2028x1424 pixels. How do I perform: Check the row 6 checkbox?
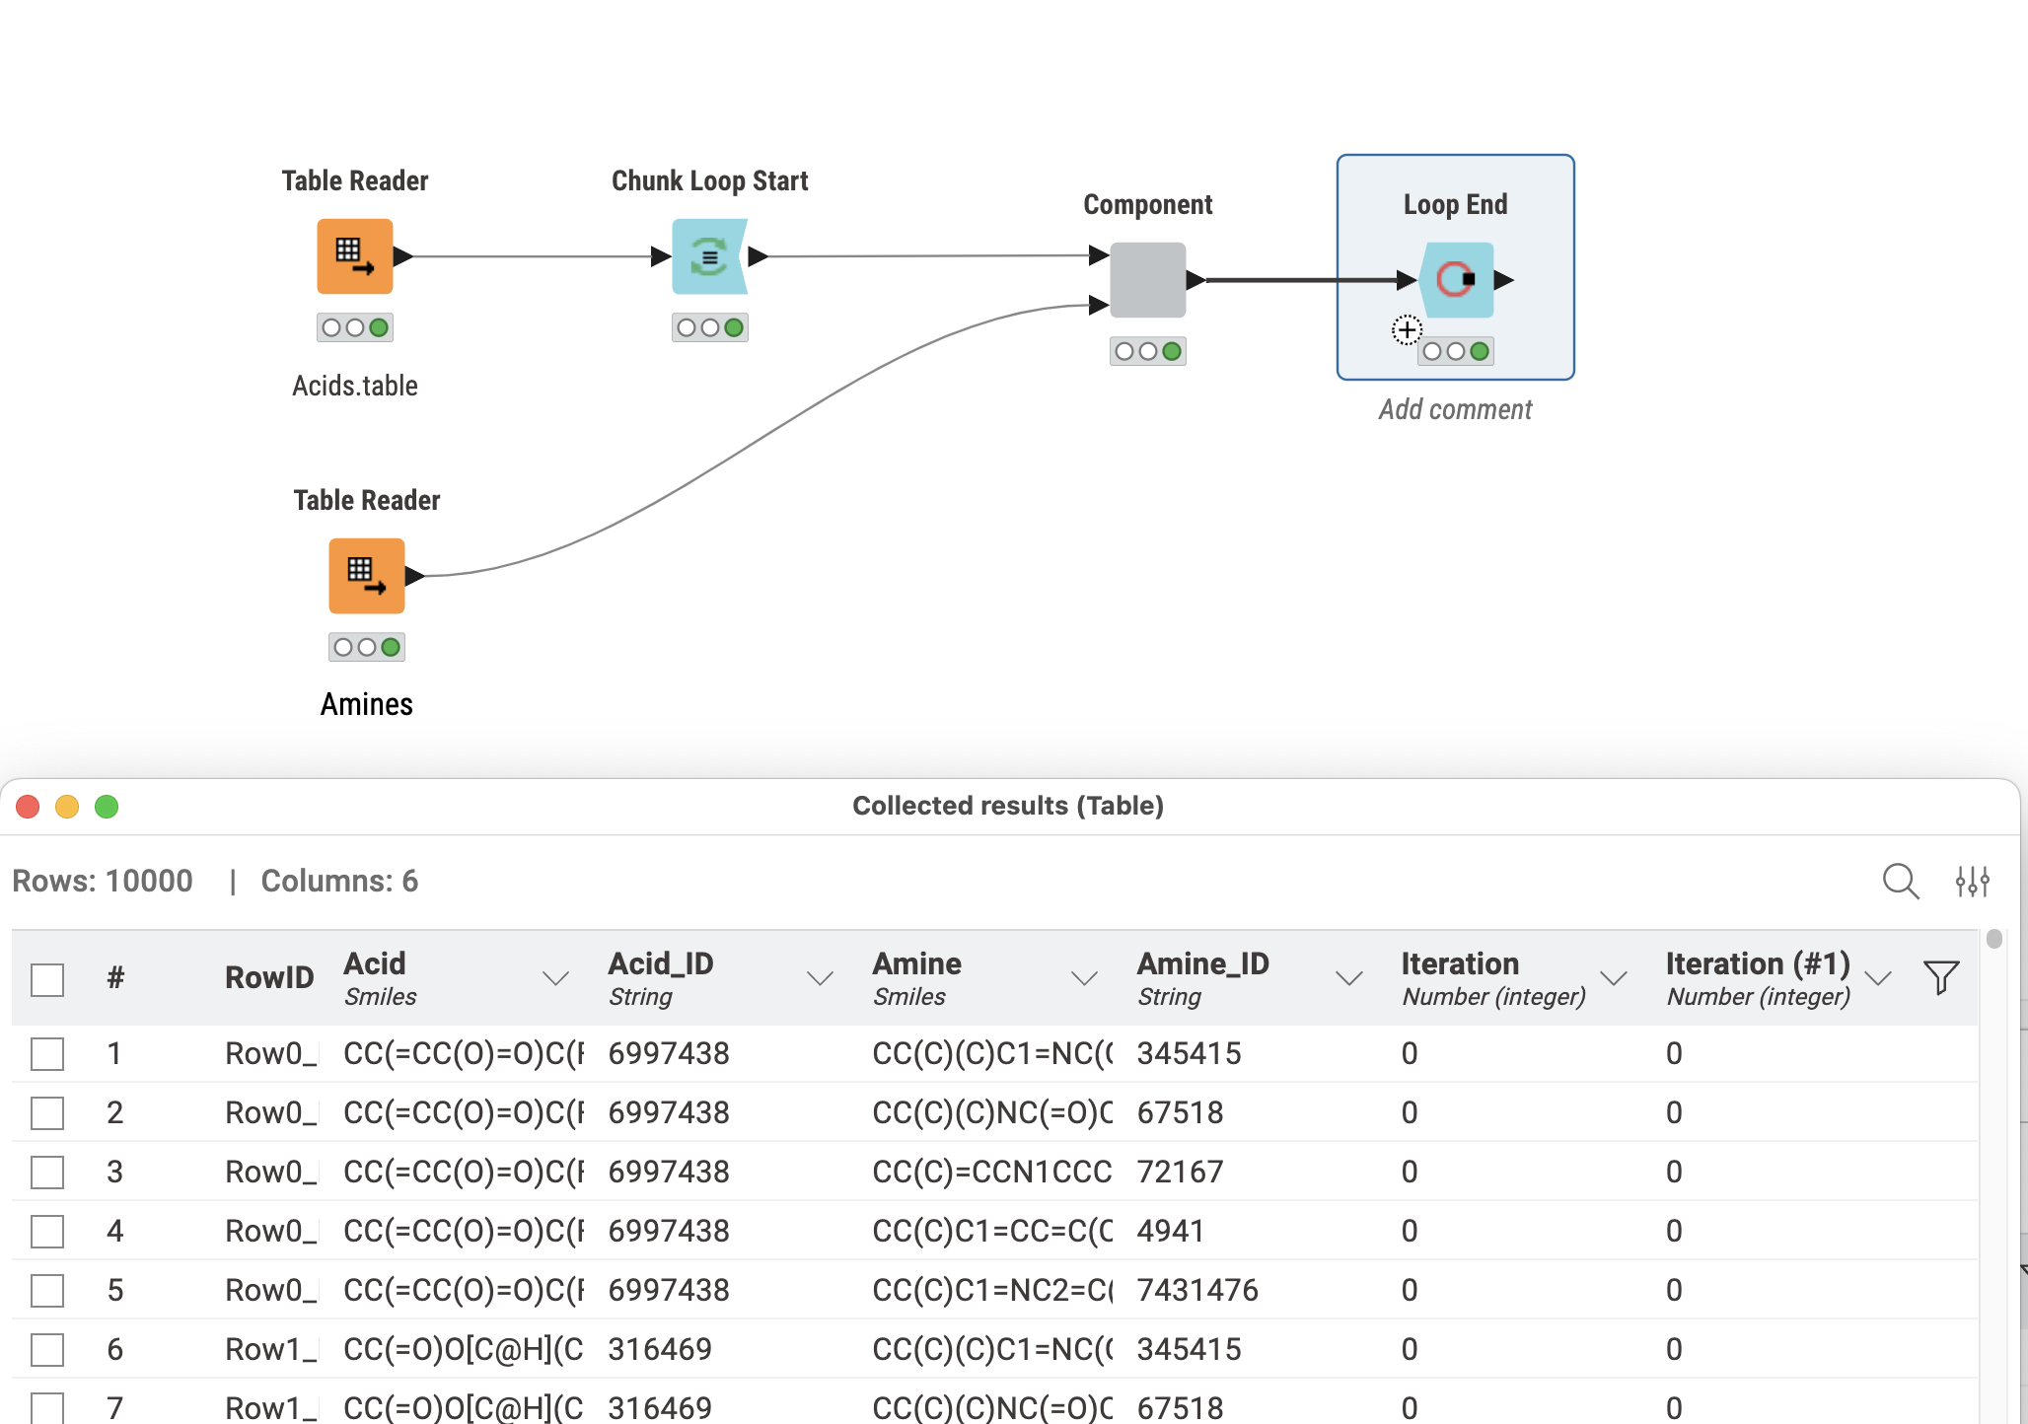47,1349
